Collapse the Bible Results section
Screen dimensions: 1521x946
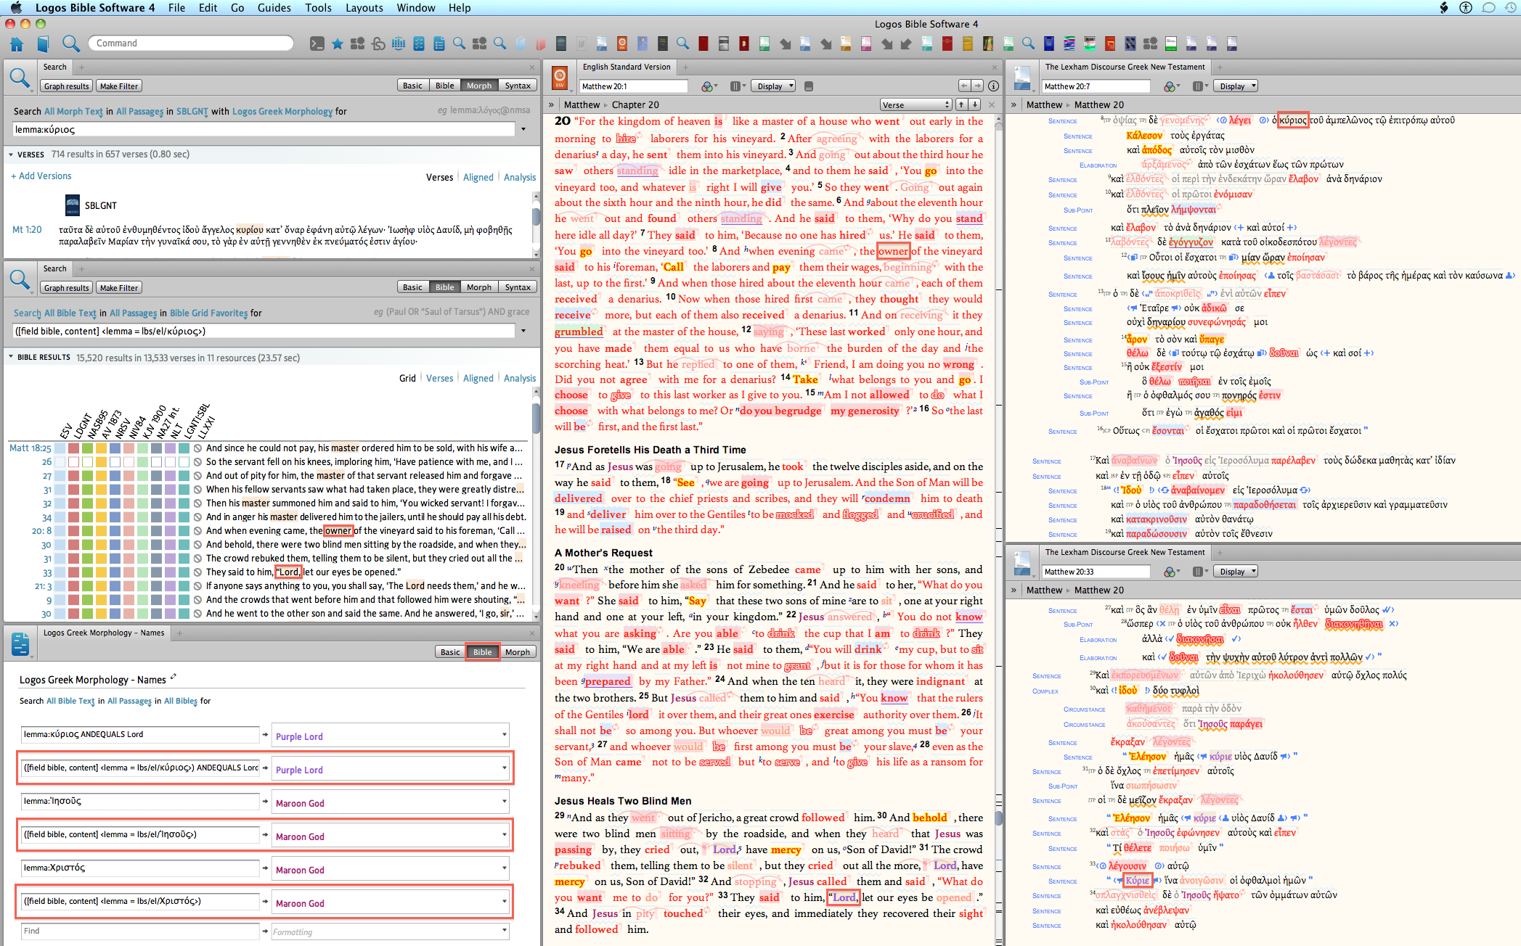[10, 357]
